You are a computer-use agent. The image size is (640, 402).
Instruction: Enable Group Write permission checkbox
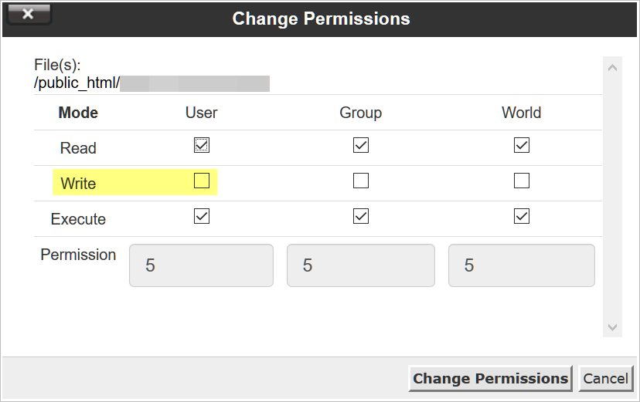pos(361,181)
